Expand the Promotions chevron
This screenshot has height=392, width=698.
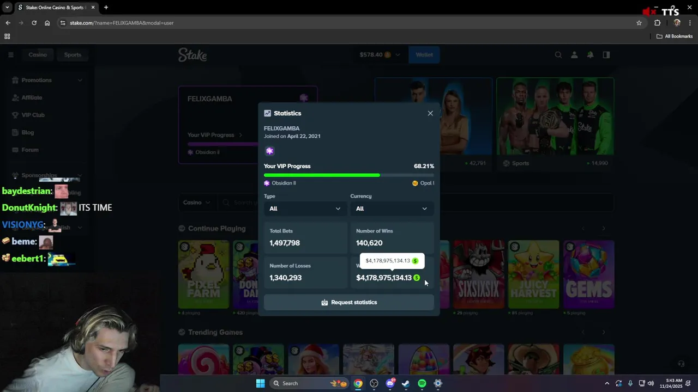[80, 80]
